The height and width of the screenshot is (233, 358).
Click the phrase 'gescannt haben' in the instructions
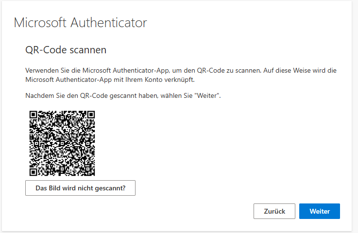pyautogui.click(x=134, y=96)
